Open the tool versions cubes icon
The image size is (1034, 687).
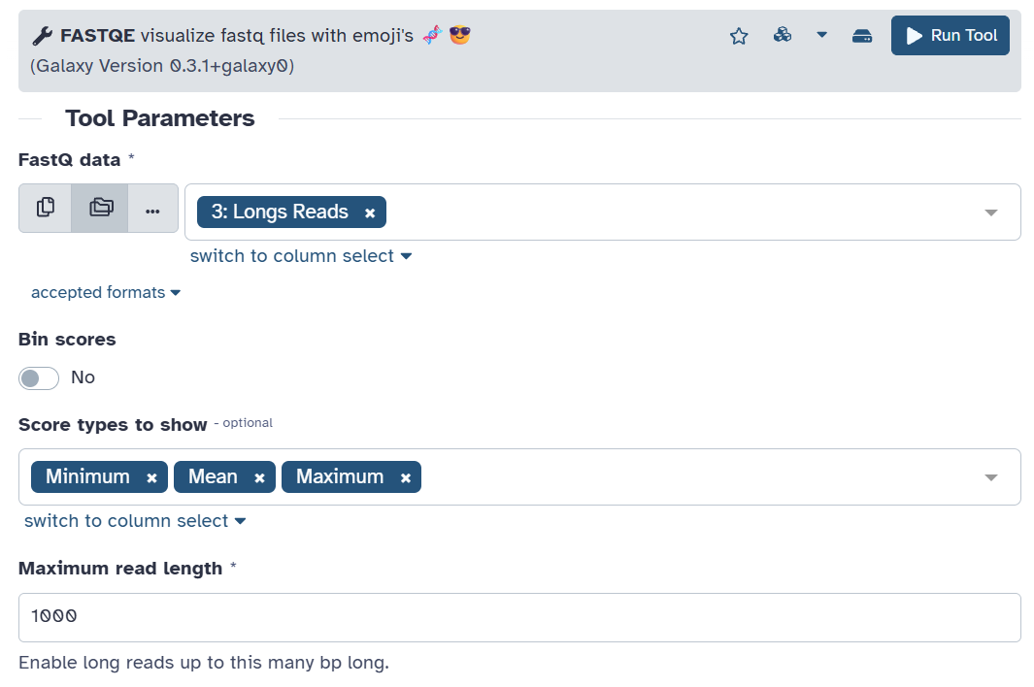(783, 35)
